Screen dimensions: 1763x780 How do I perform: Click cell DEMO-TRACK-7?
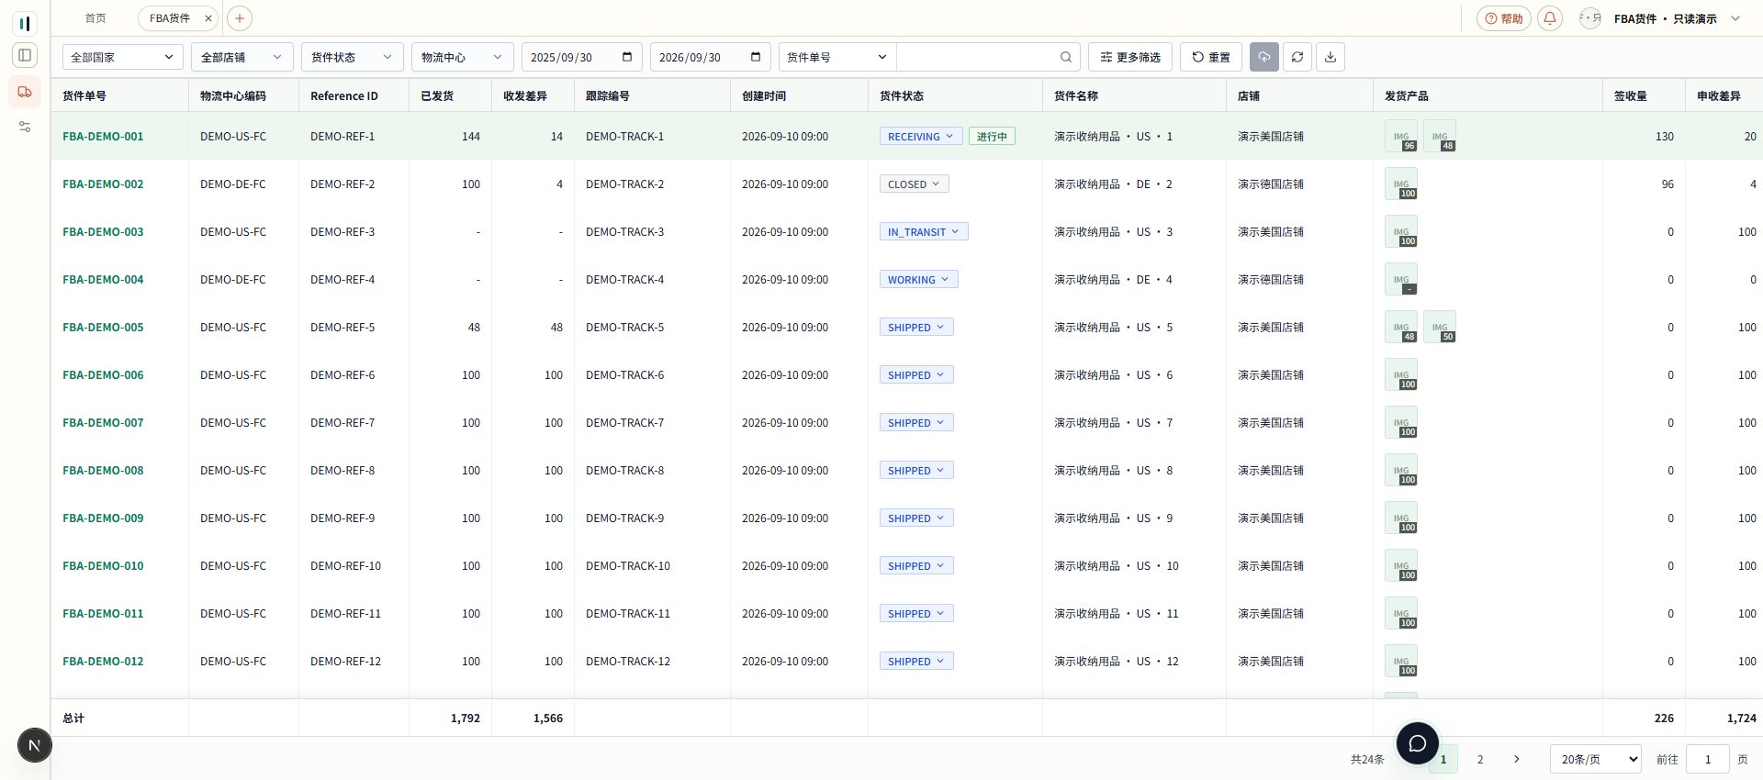point(624,422)
